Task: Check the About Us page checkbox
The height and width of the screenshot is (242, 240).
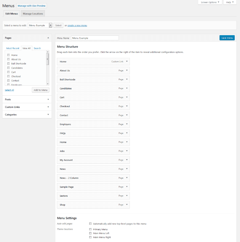Action: point(8,59)
